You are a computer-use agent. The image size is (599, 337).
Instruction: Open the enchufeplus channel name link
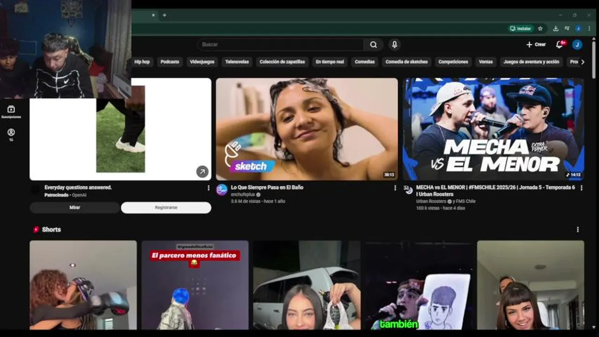tap(243, 194)
